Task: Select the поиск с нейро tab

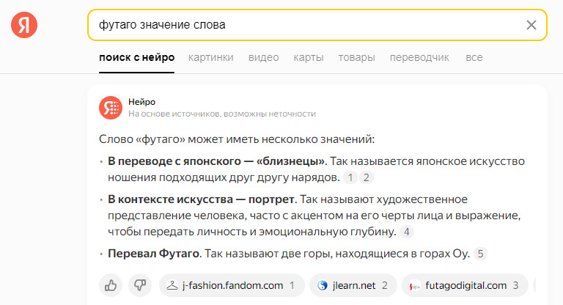Action: tap(136, 57)
